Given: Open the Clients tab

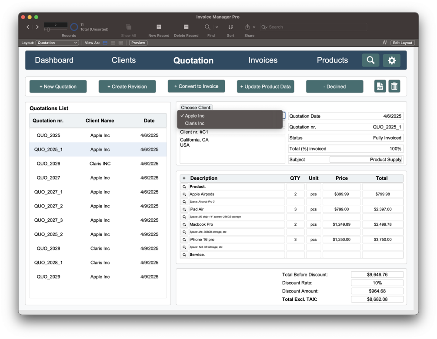Looking at the screenshot, I should (123, 60).
